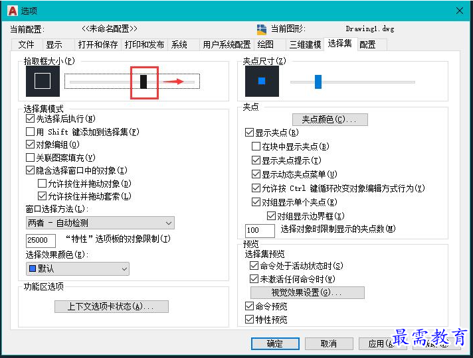Click the 取消 button
Image resolution: width=473 pixels, height=358 pixels.
point(329,343)
